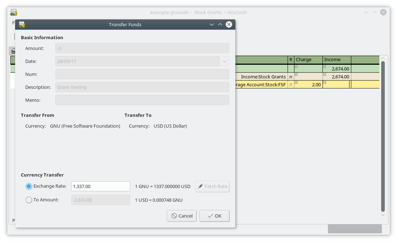Close the Transfer Funds dialog

pos(229,24)
